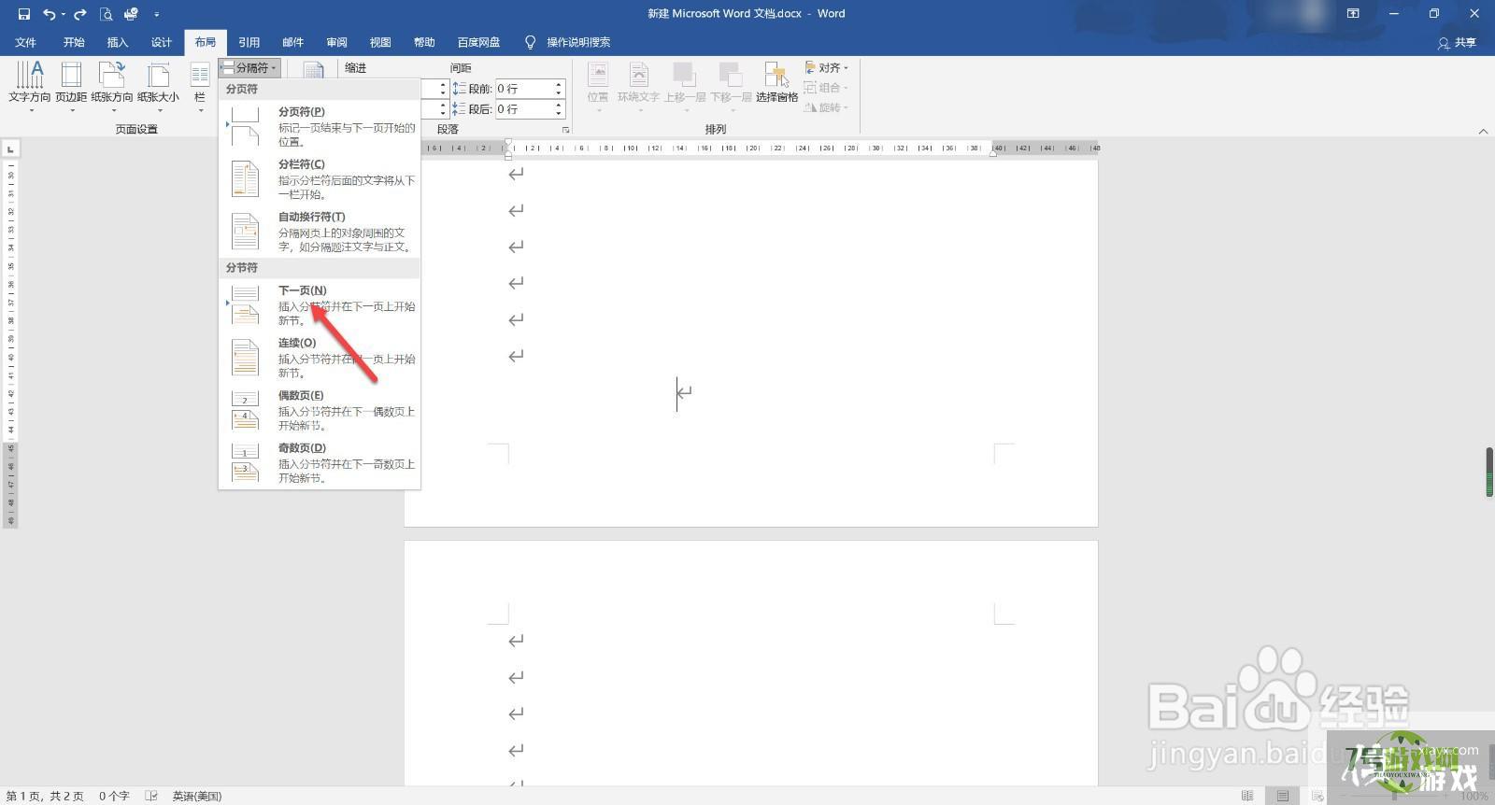Increase 段前 spacing with up arrow
Viewport: 1495px width, 805px height.
point(559,84)
